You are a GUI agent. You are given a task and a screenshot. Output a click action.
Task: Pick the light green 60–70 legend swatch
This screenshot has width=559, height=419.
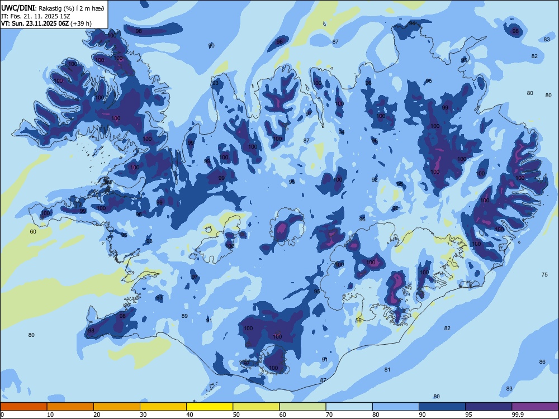tap(302, 407)
